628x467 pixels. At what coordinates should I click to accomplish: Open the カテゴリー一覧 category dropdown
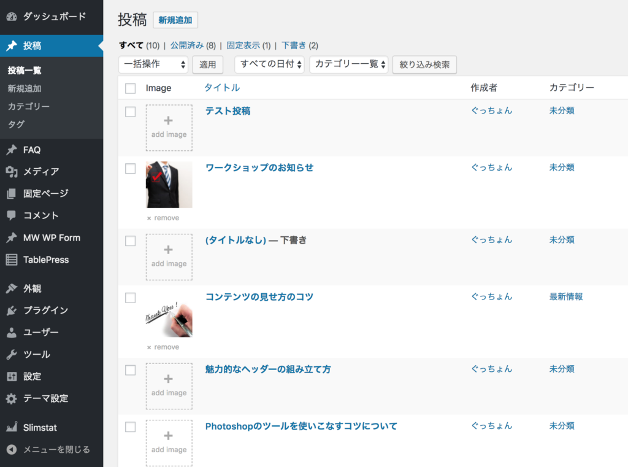tap(348, 64)
